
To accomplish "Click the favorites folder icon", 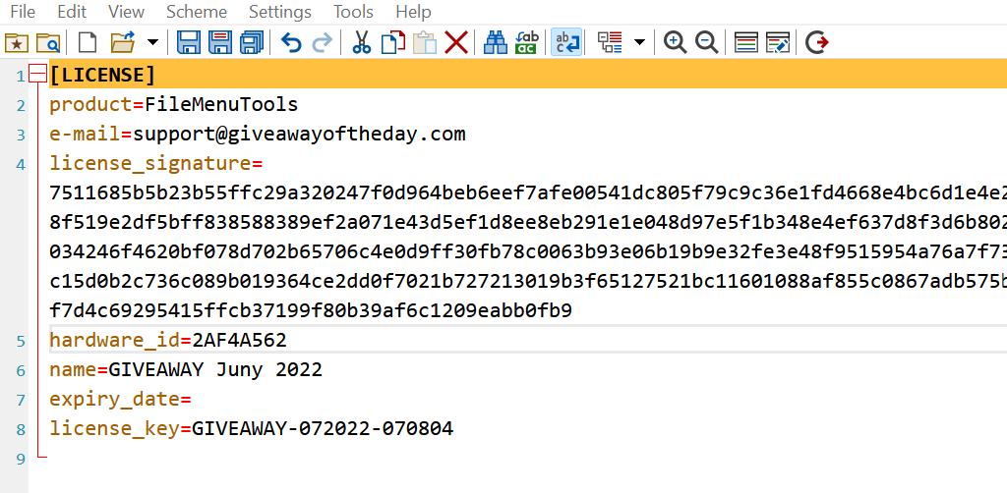I will pyautogui.click(x=16, y=42).
